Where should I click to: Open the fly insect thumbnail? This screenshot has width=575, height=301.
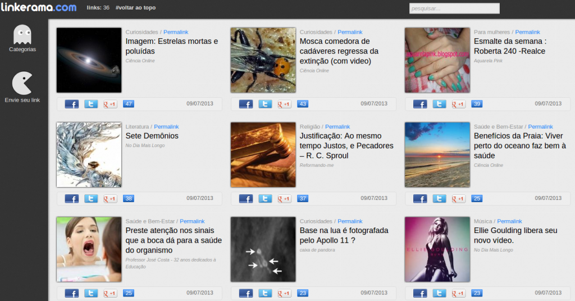tap(263, 60)
